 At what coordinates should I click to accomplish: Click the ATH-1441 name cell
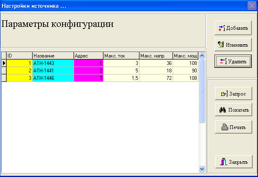click(x=53, y=70)
